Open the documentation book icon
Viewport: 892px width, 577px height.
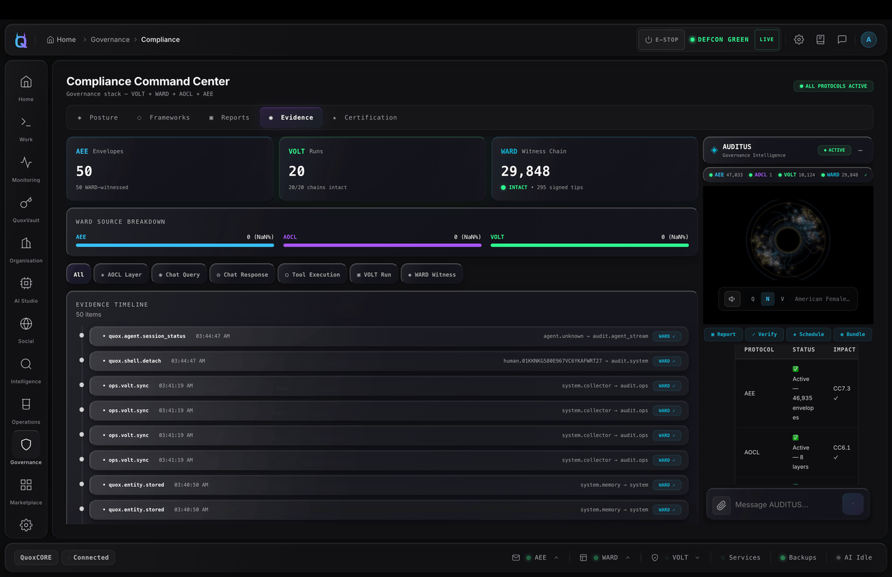tap(820, 40)
